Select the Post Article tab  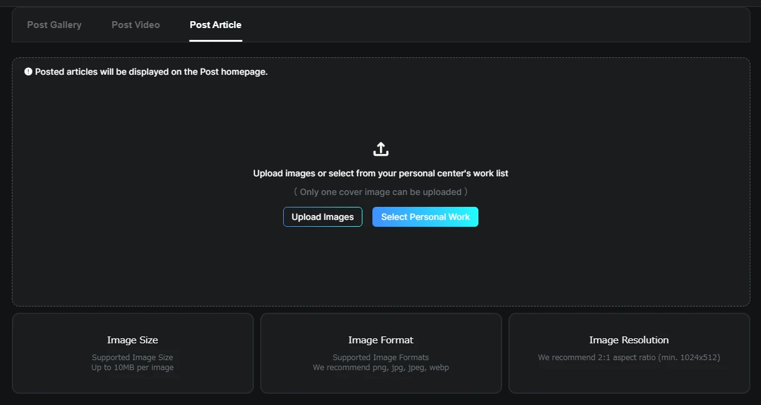click(x=215, y=25)
